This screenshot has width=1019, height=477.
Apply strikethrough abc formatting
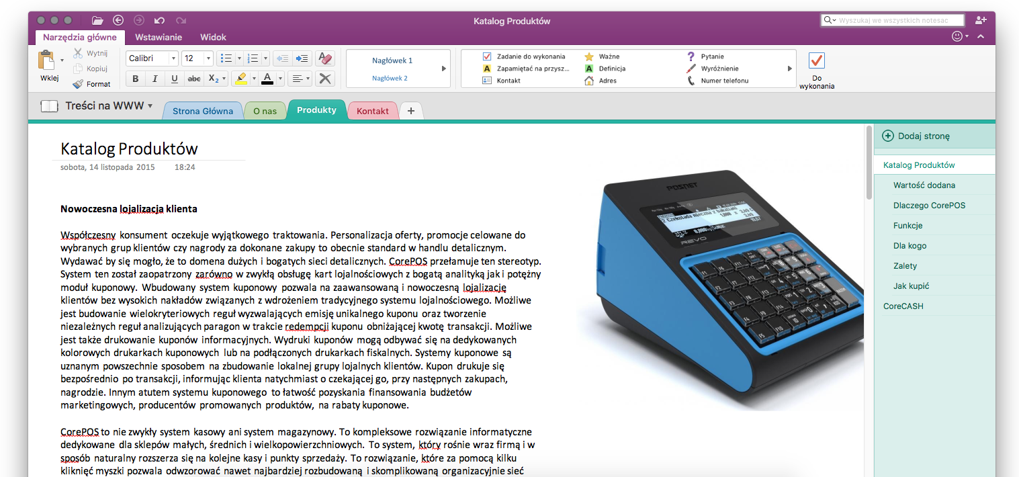(x=194, y=79)
